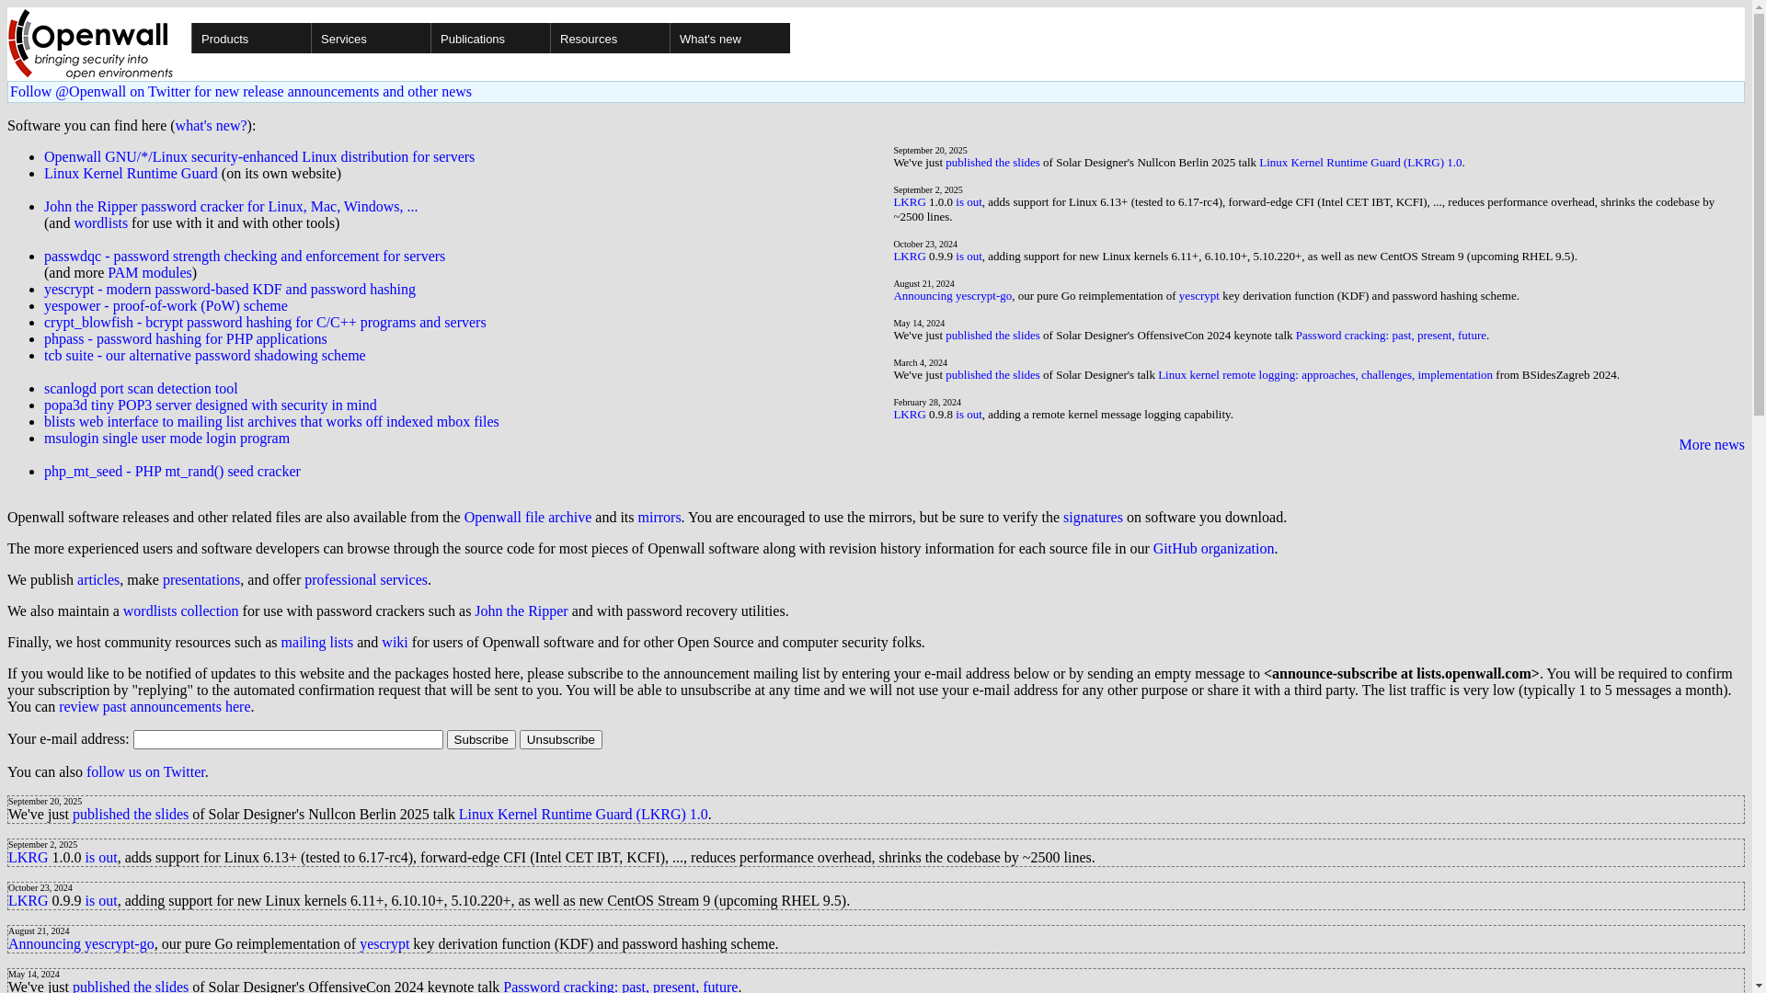Open John the Ripper link in wordlists sentence
Screen dimensions: 1766x993
point(522,611)
